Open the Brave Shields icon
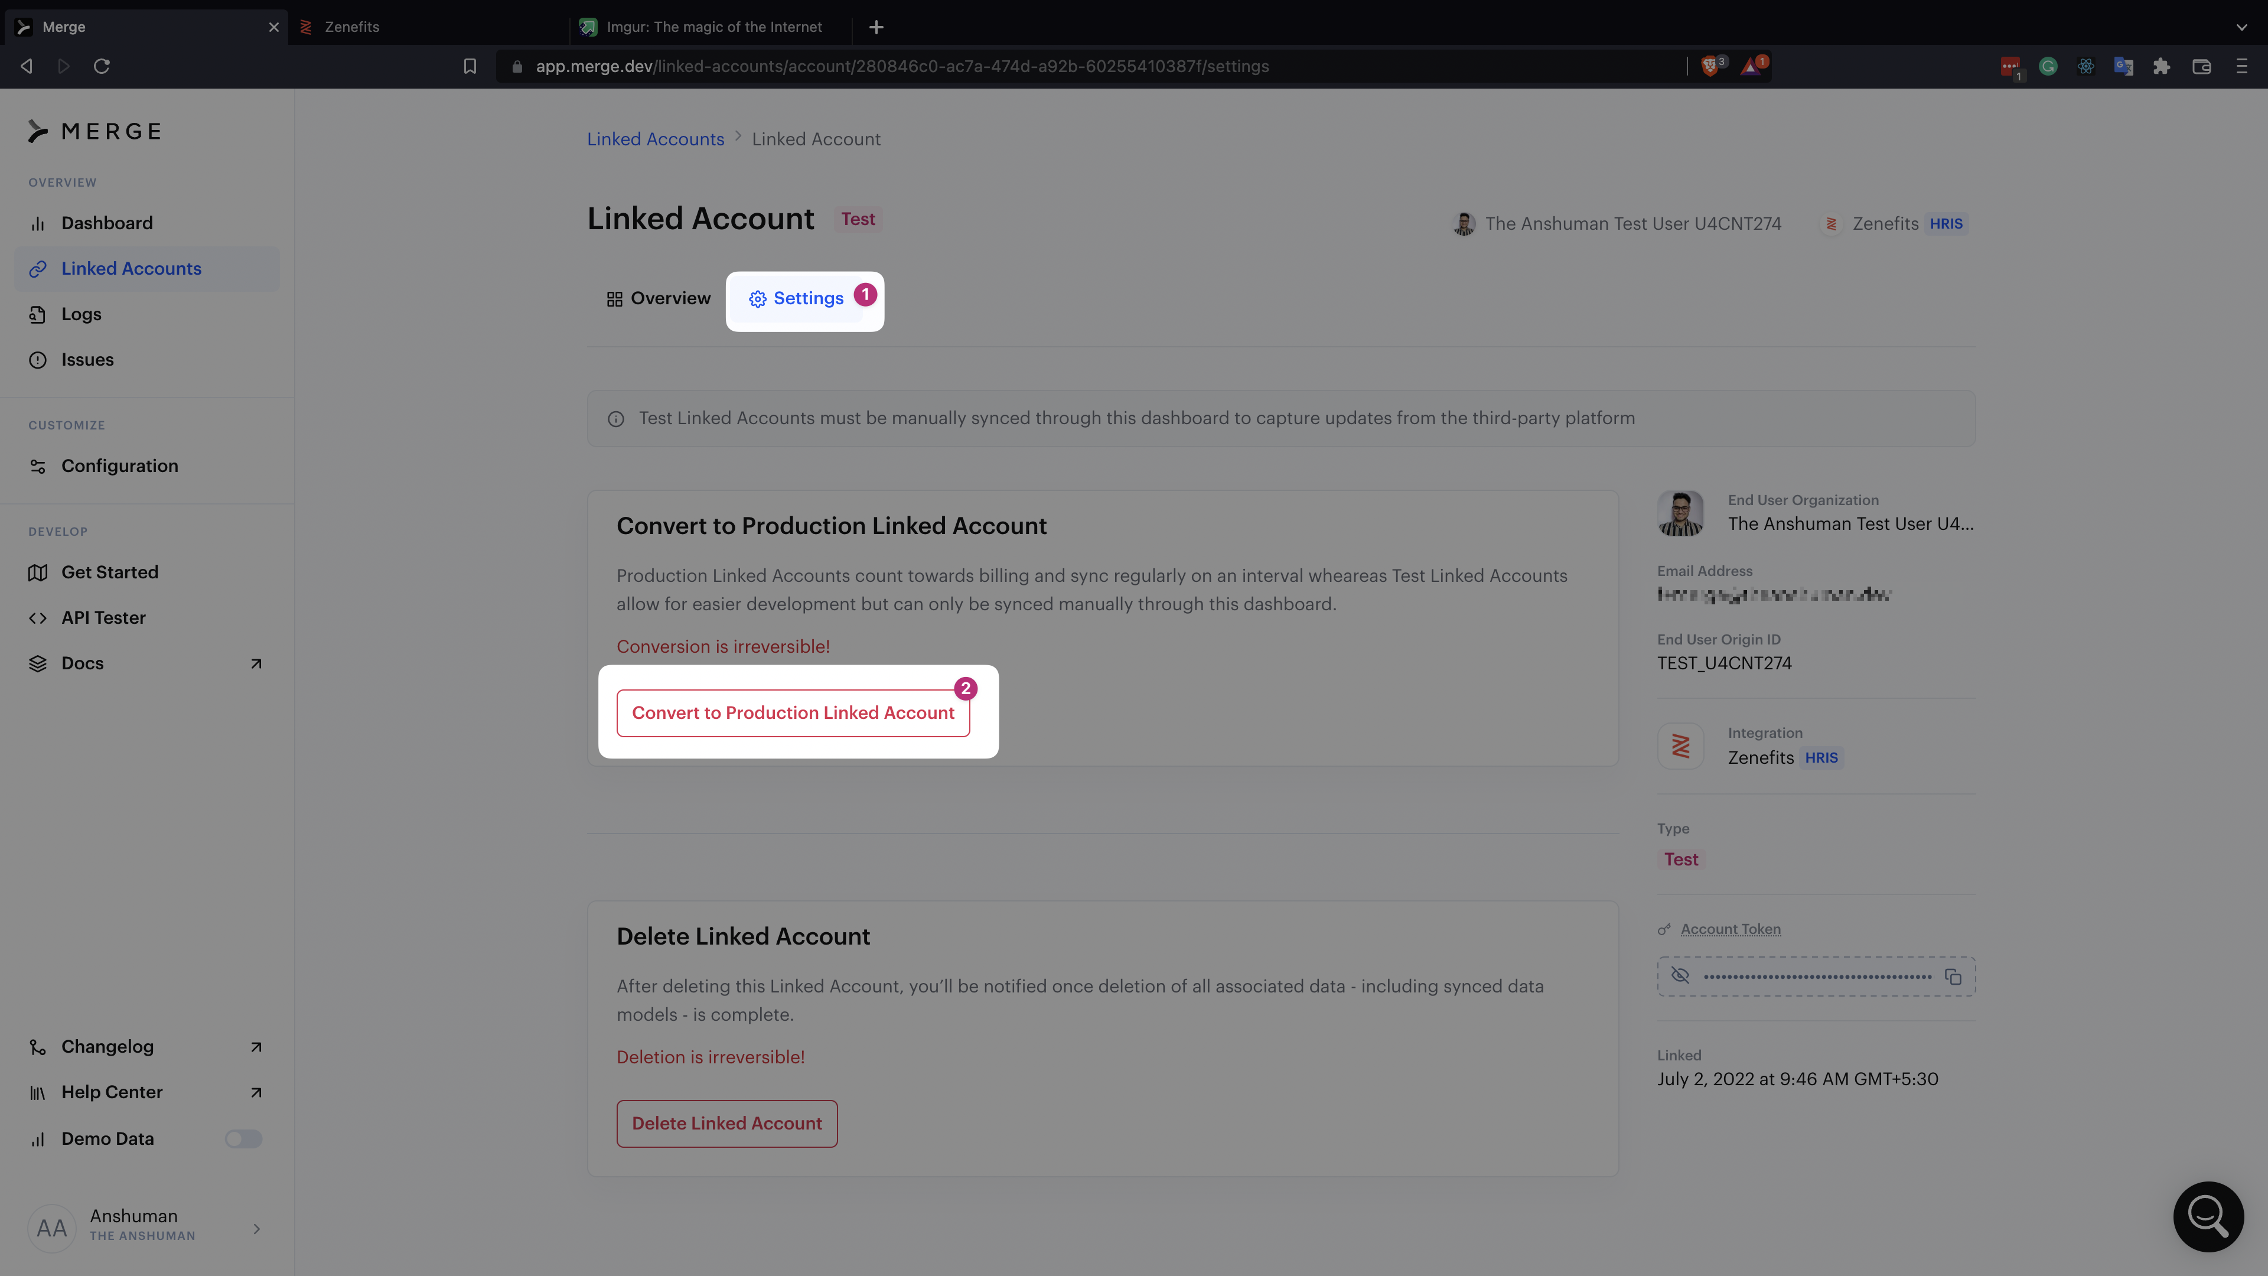The width and height of the screenshot is (2268, 1276). (1710, 66)
